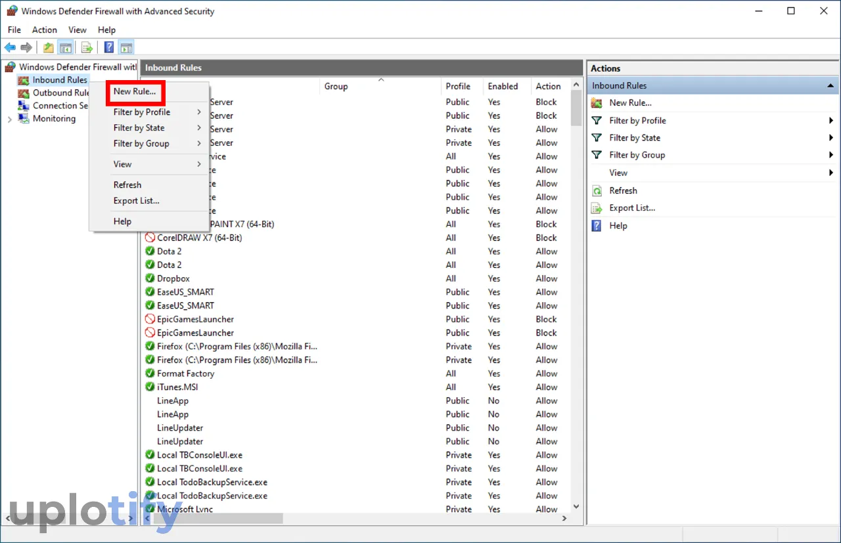Click console tree horizontal scroll right arrow
Screen dimensions: 841x543
132,519
